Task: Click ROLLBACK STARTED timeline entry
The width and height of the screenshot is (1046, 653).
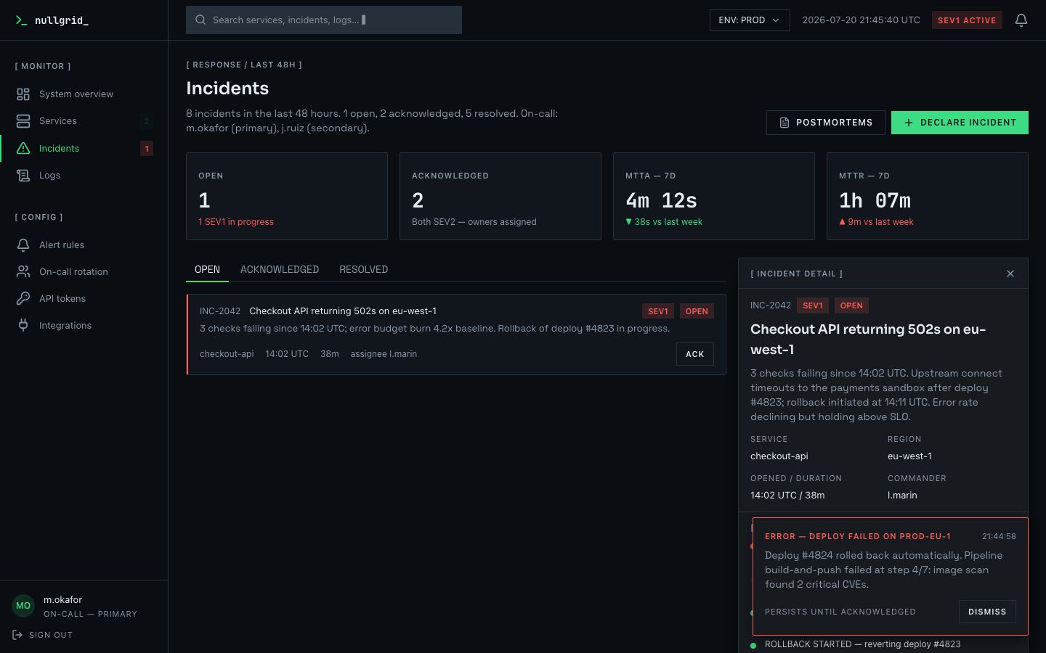Action: (x=862, y=644)
